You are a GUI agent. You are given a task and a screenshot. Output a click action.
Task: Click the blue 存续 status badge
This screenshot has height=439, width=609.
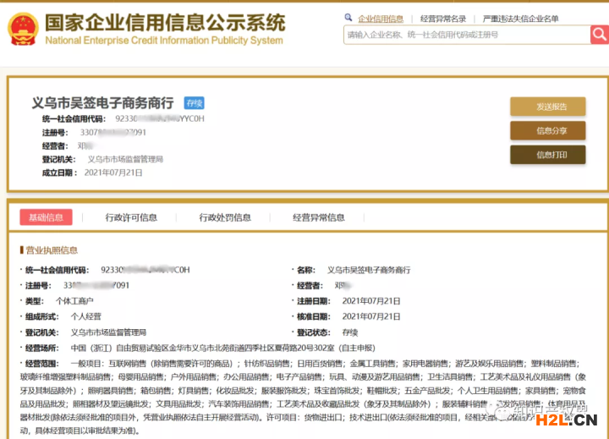click(x=195, y=103)
